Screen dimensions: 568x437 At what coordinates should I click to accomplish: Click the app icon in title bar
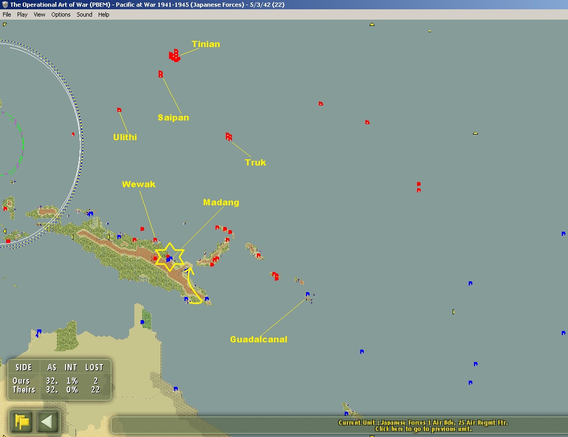[x=5, y=4]
